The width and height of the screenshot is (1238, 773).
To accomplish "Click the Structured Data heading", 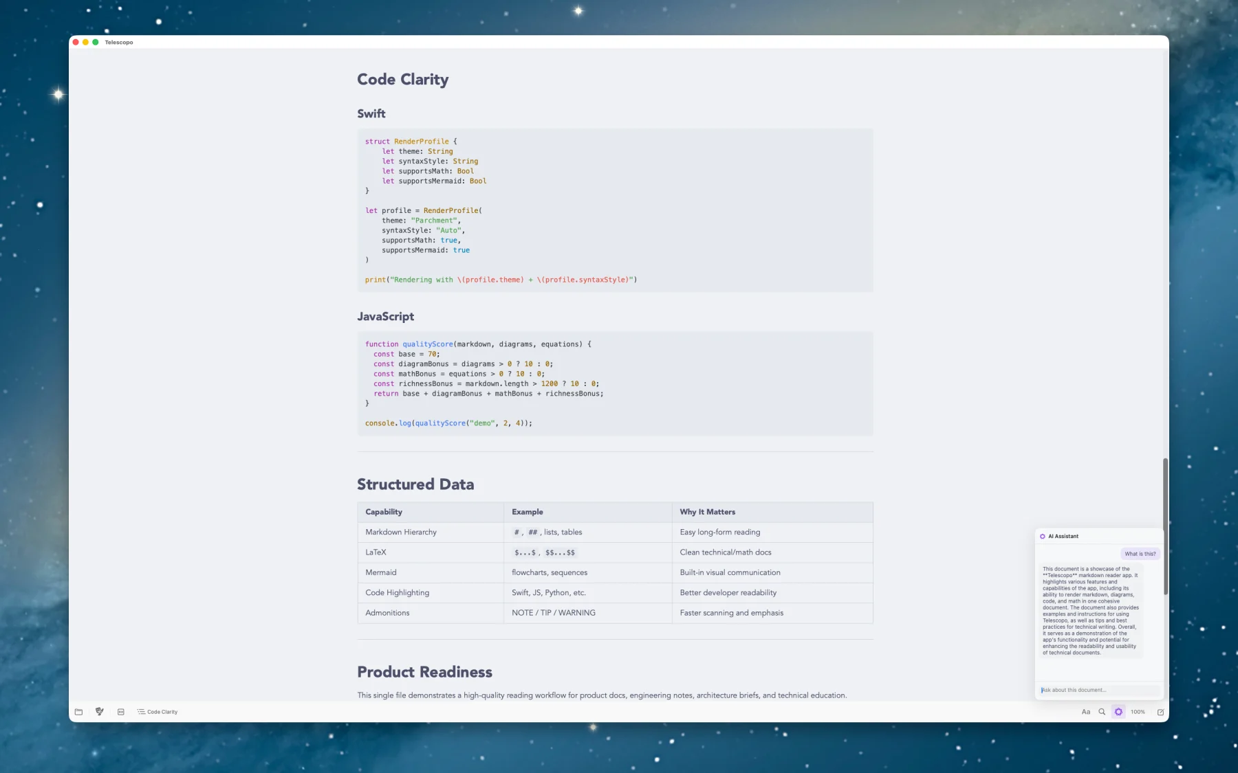I will tap(415, 484).
